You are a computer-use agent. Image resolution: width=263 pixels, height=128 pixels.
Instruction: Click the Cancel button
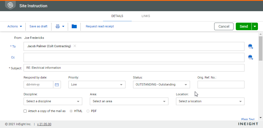tap(224, 27)
